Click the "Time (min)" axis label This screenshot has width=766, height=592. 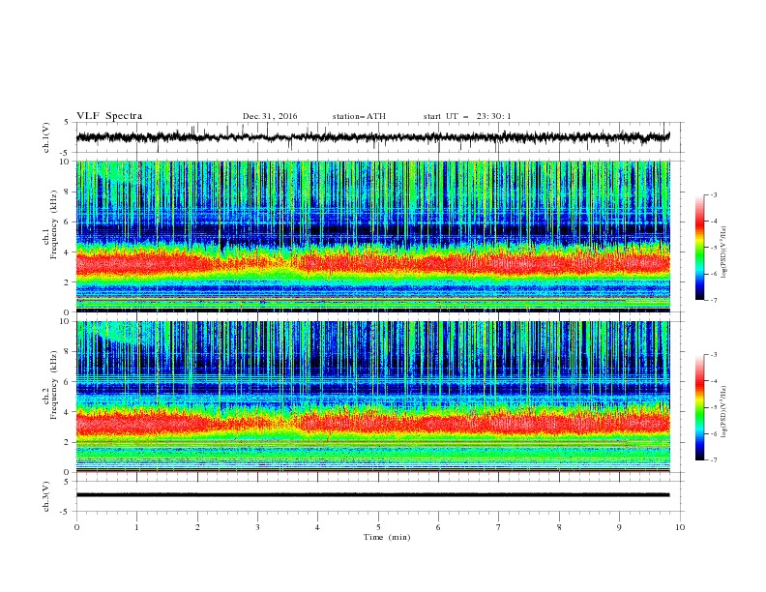pos(387,537)
